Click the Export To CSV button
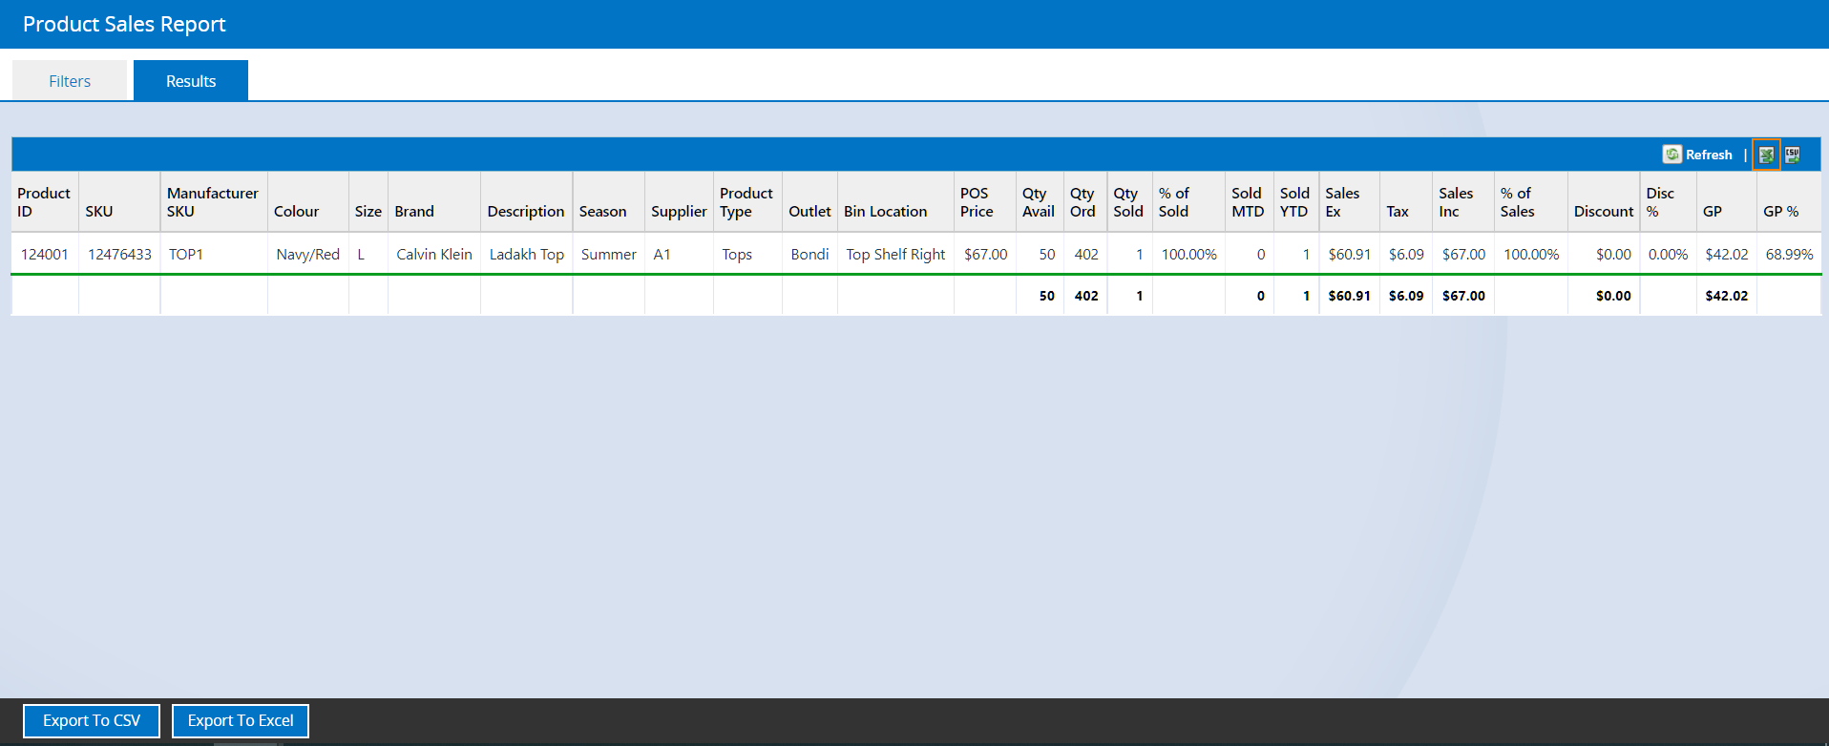 pos(92,720)
